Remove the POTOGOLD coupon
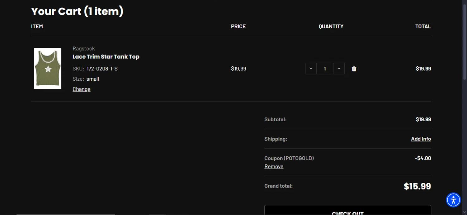This screenshot has width=467, height=215. click(x=274, y=166)
